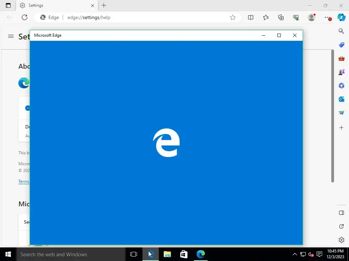This screenshot has width=349, height=261.
Task: Open the tab actions menu icon
Action: [8, 5]
